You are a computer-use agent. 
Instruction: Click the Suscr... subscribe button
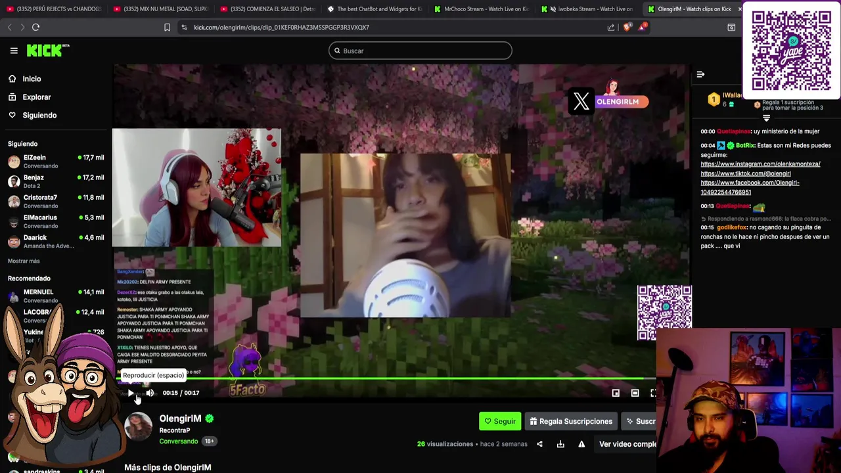point(640,421)
